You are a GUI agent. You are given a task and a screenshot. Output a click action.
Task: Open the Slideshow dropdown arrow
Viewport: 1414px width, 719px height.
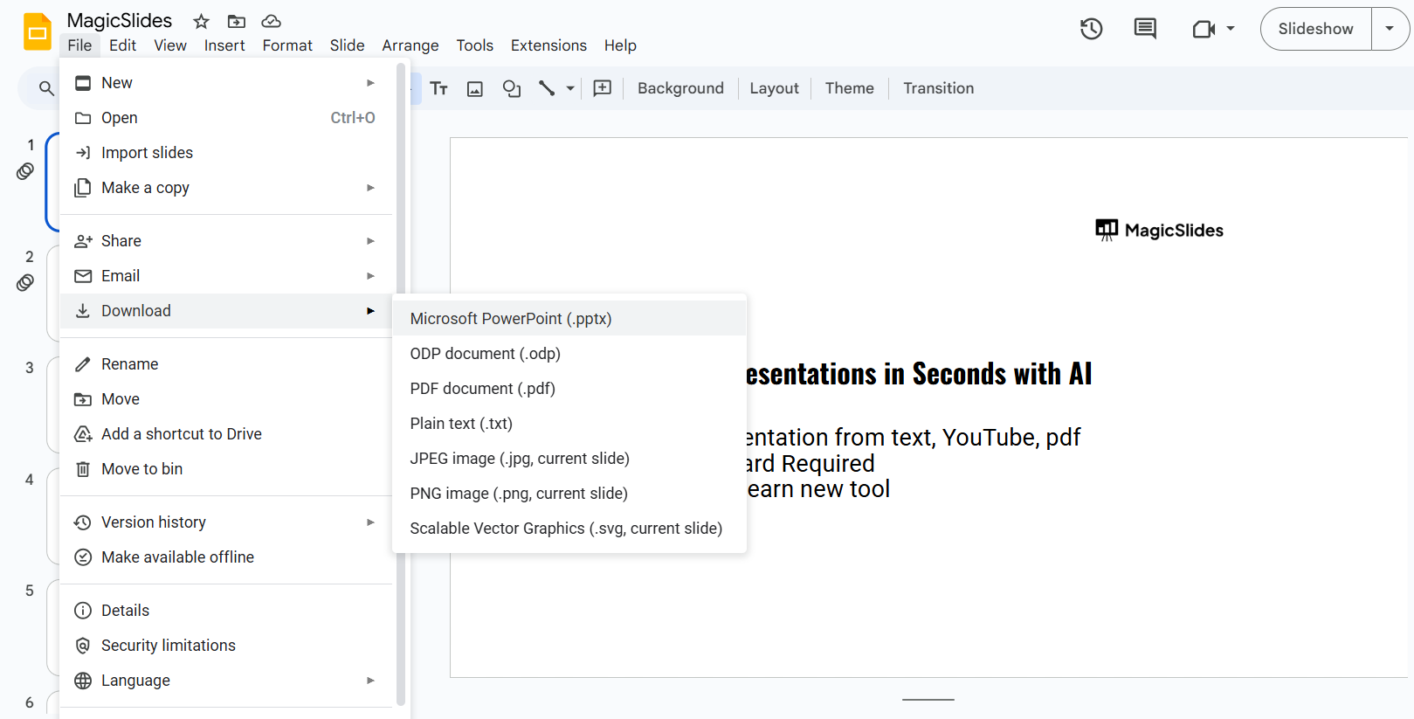click(x=1390, y=29)
